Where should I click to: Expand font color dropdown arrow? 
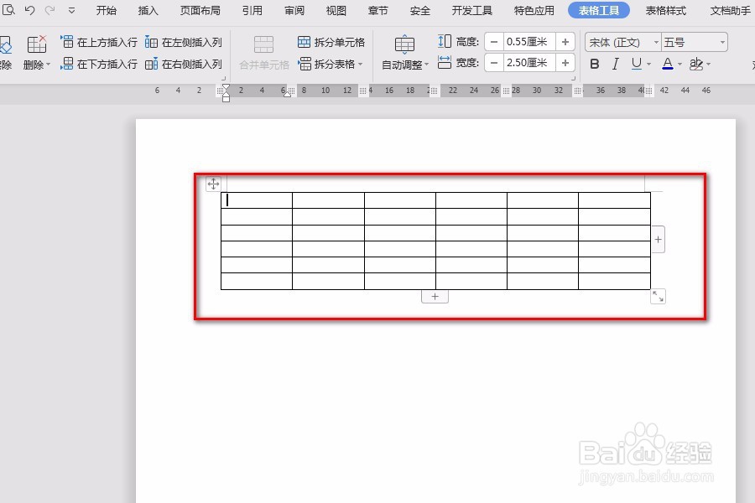pyautogui.click(x=679, y=64)
